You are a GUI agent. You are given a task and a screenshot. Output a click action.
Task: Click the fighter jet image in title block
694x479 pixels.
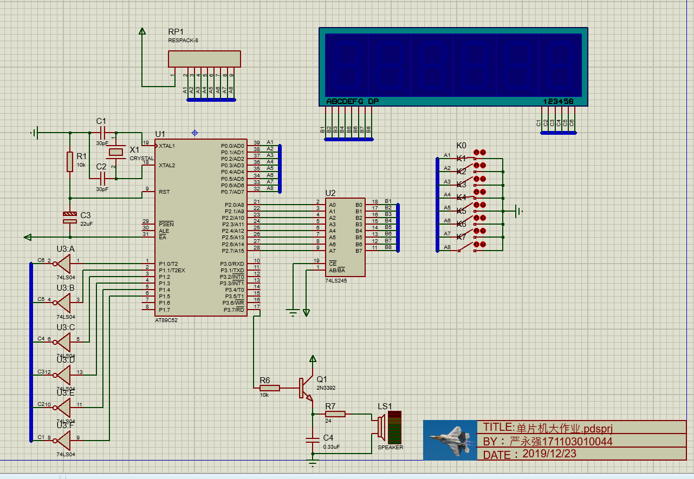point(450,441)
